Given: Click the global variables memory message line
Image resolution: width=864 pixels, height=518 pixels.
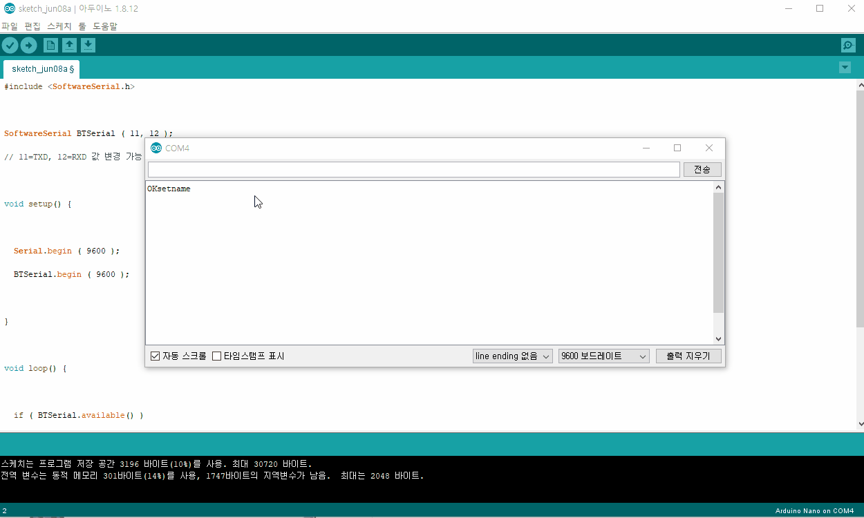Looking at the screenshot, I should [212, 476].
